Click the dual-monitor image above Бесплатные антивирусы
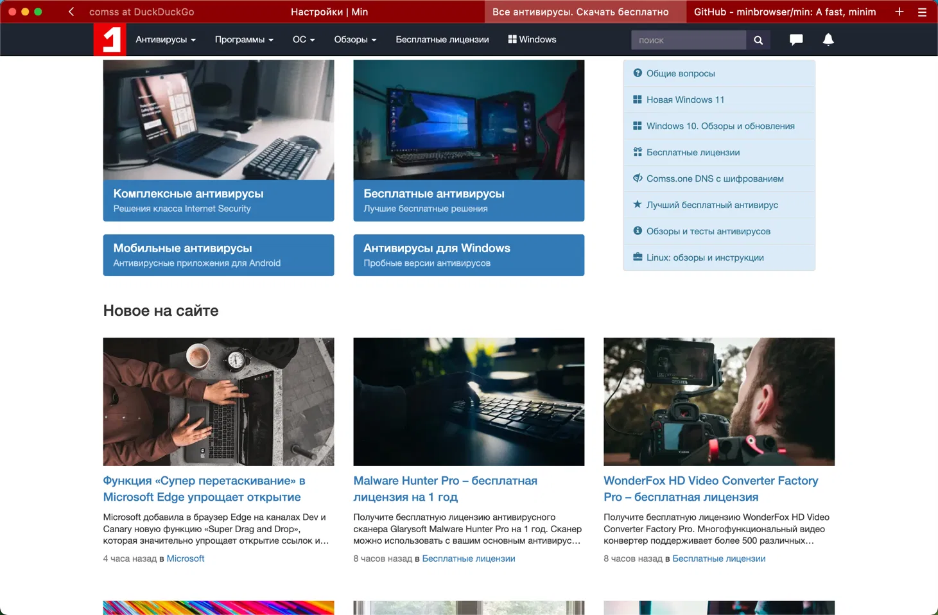Viewport: 938px width, 615px height. point(469,120)
